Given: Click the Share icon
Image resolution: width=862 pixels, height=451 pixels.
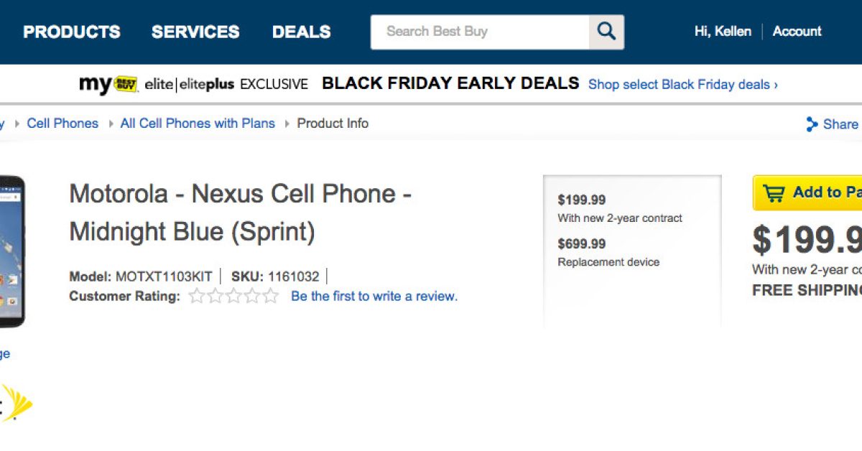Looking at the screenshot, I should coord(812,124).
